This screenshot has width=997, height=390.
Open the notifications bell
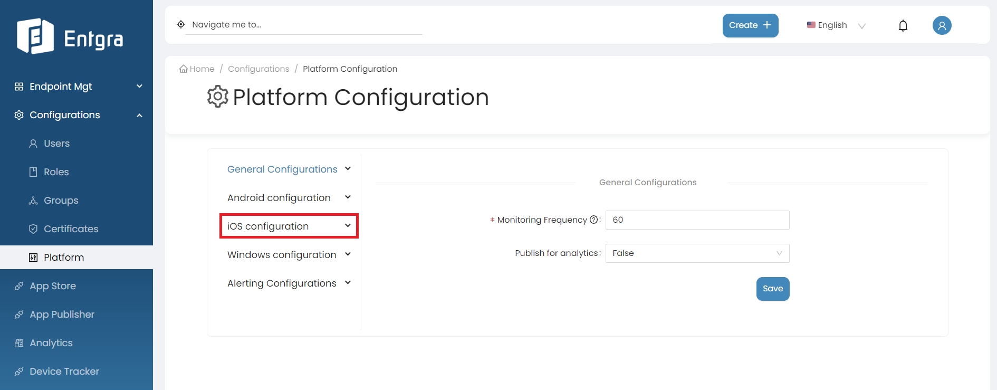click(x=903, y=25)
